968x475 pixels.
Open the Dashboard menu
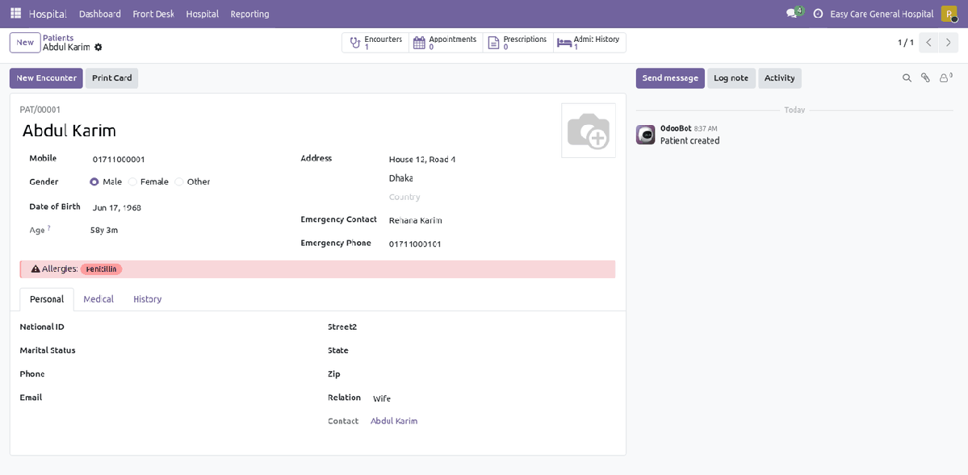click(x=100, y=14)
